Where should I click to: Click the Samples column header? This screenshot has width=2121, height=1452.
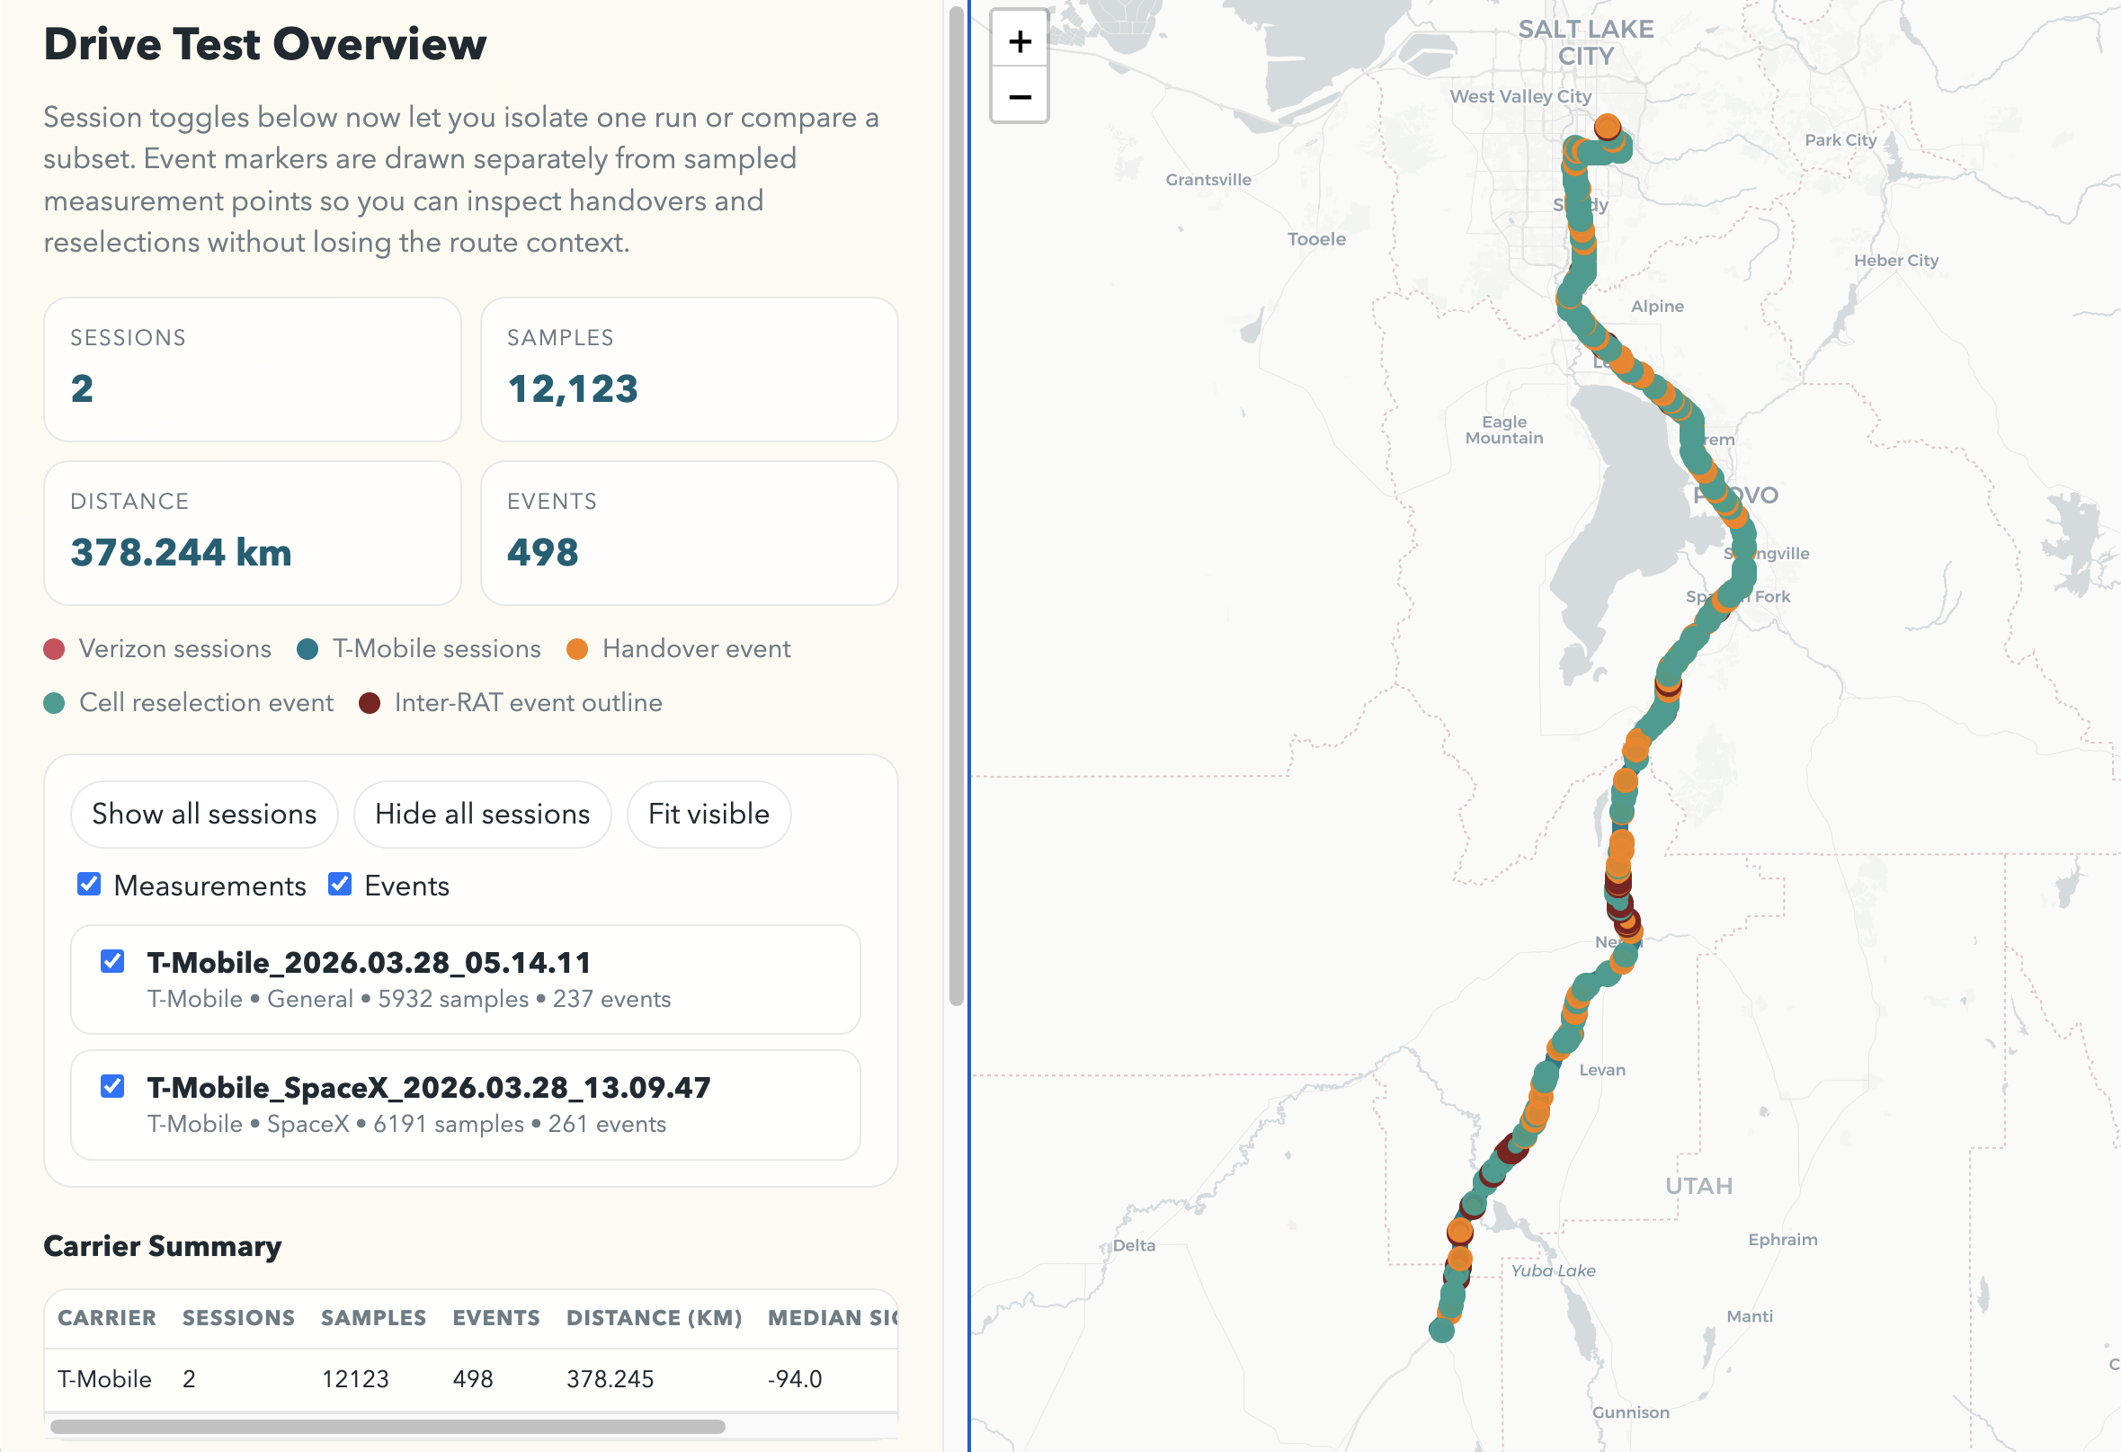(x=373, y=1318)
